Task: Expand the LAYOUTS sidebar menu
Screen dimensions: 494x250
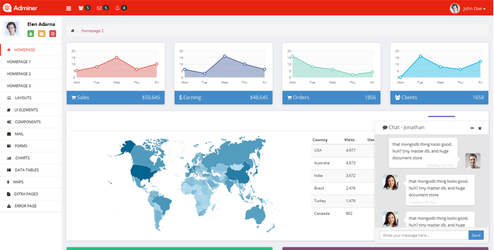Action: tap(31, 98)
